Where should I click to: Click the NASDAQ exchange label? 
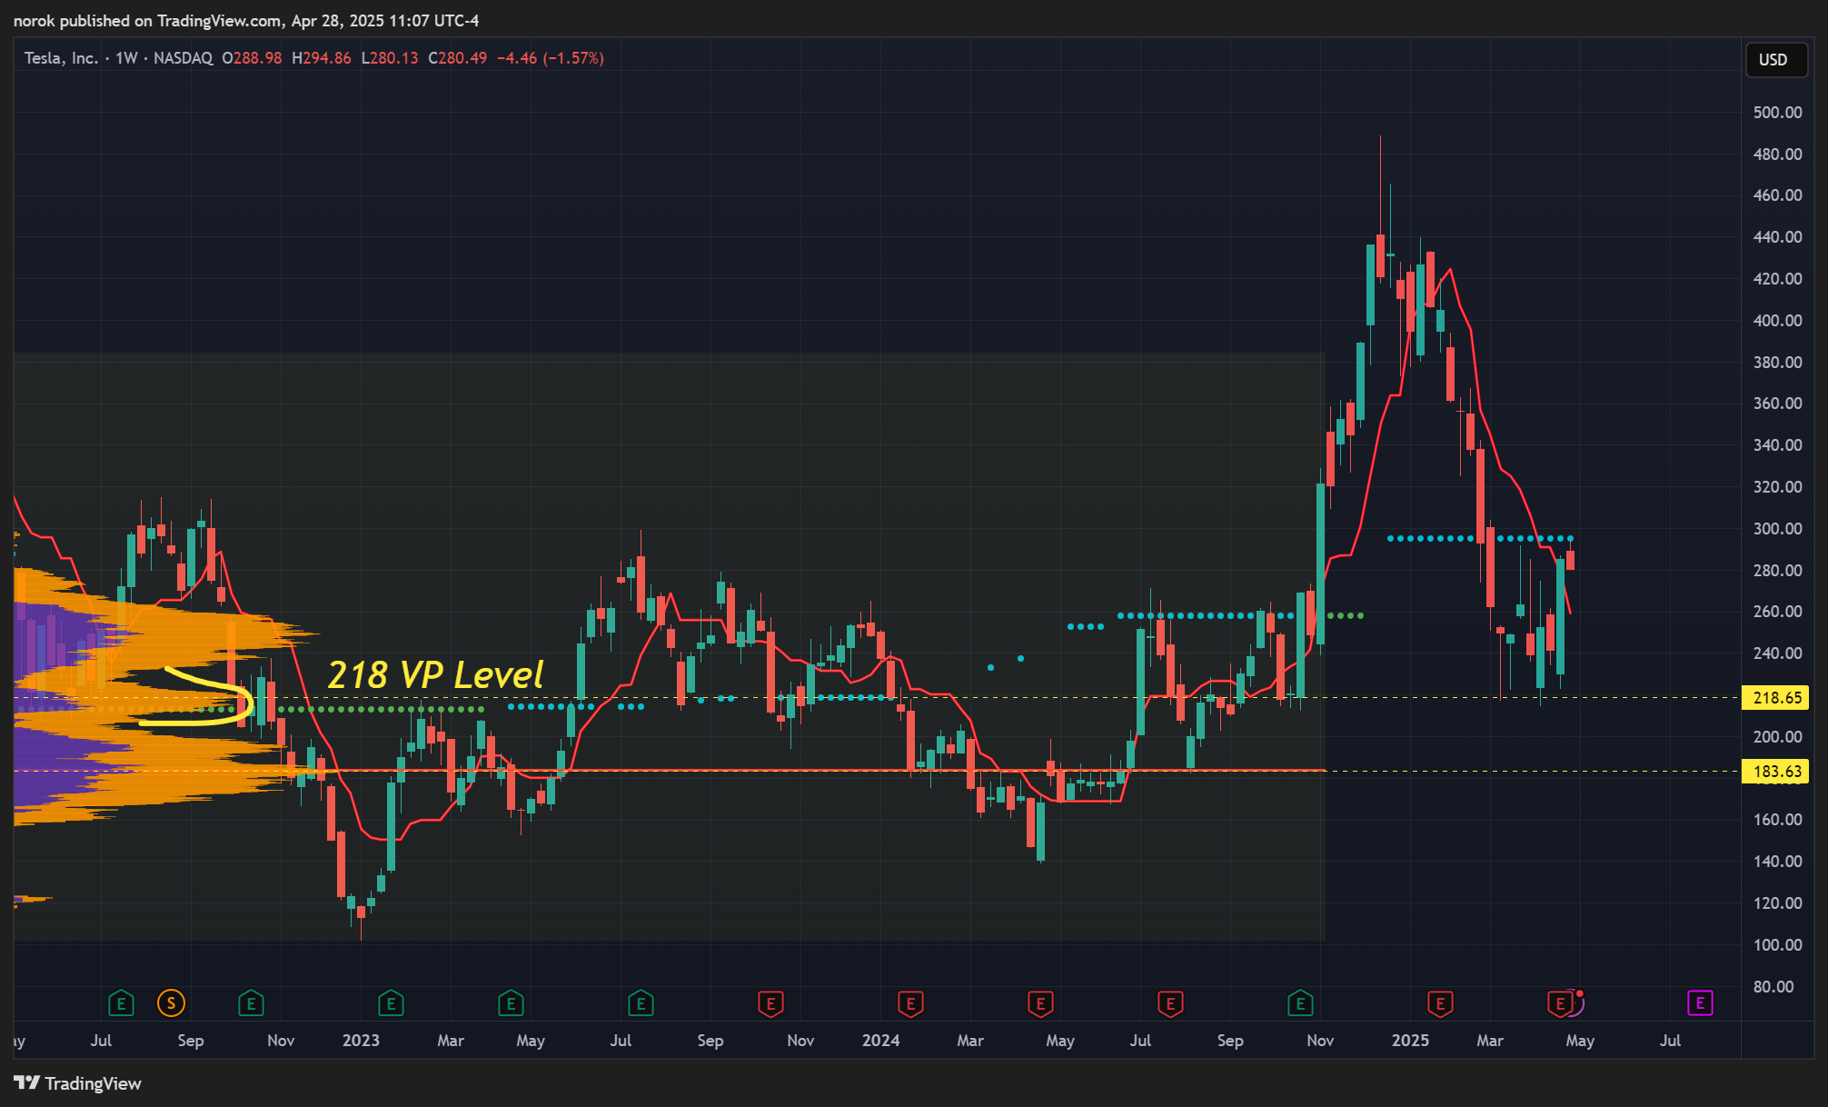(x=184, y=58)
